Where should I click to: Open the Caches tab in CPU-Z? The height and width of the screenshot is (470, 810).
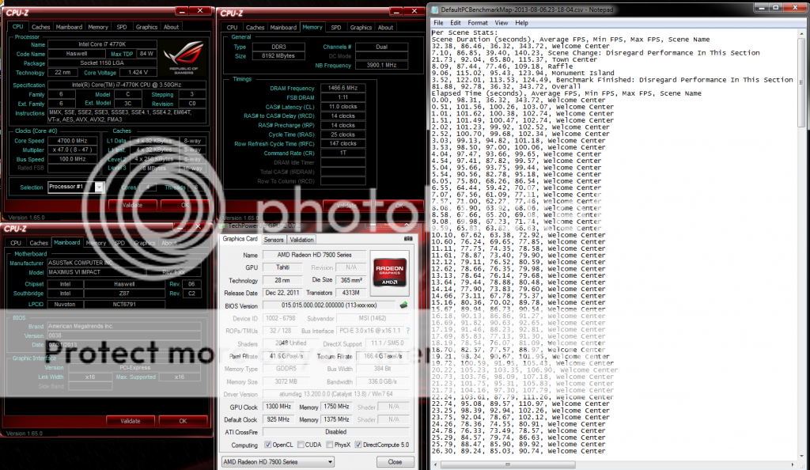[x=40, y=27]
